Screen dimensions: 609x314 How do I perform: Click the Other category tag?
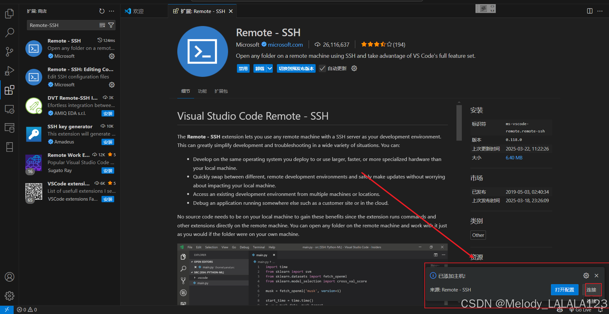click(x=478, y=235)
